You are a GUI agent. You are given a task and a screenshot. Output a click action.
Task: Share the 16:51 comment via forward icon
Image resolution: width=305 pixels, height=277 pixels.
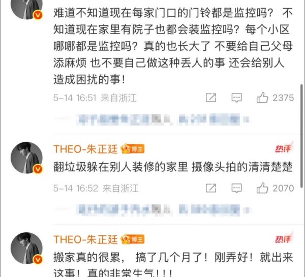(x=211, y=98)
